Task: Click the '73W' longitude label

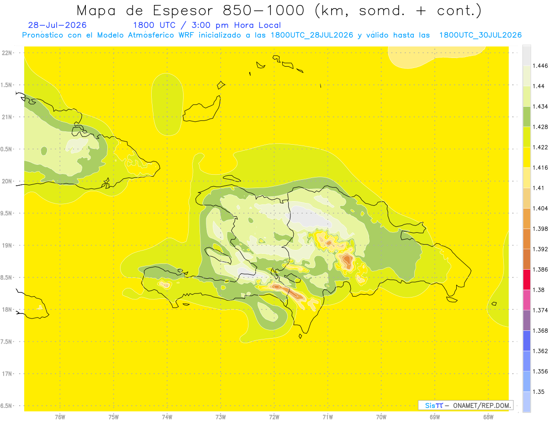Action: tap(221, 417)
